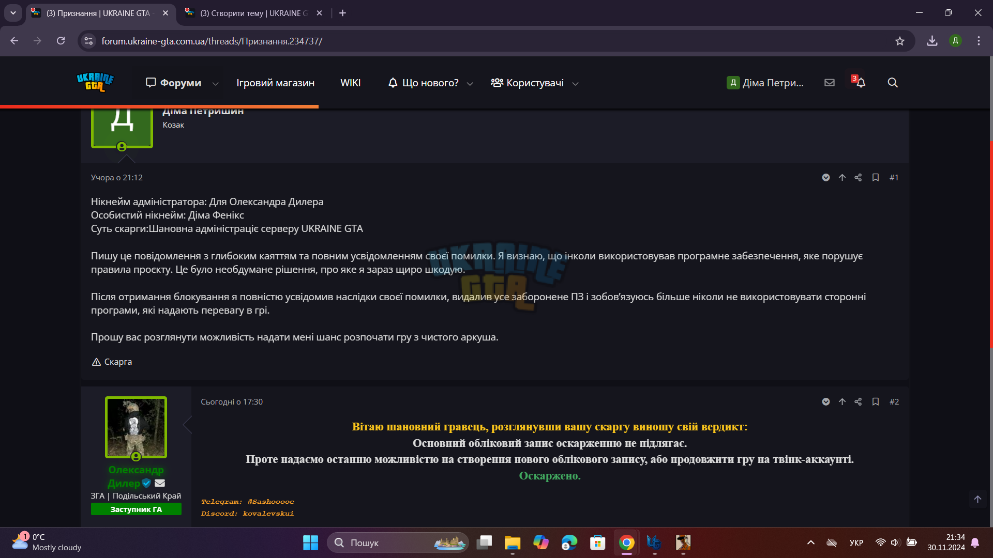Viewport: 993px width, 558px height.
Task: Click envelope icon beside Дилер username
Action: (x=160, y=483)
